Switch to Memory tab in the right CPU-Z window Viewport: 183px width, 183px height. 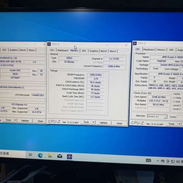(x=161, y=50)
